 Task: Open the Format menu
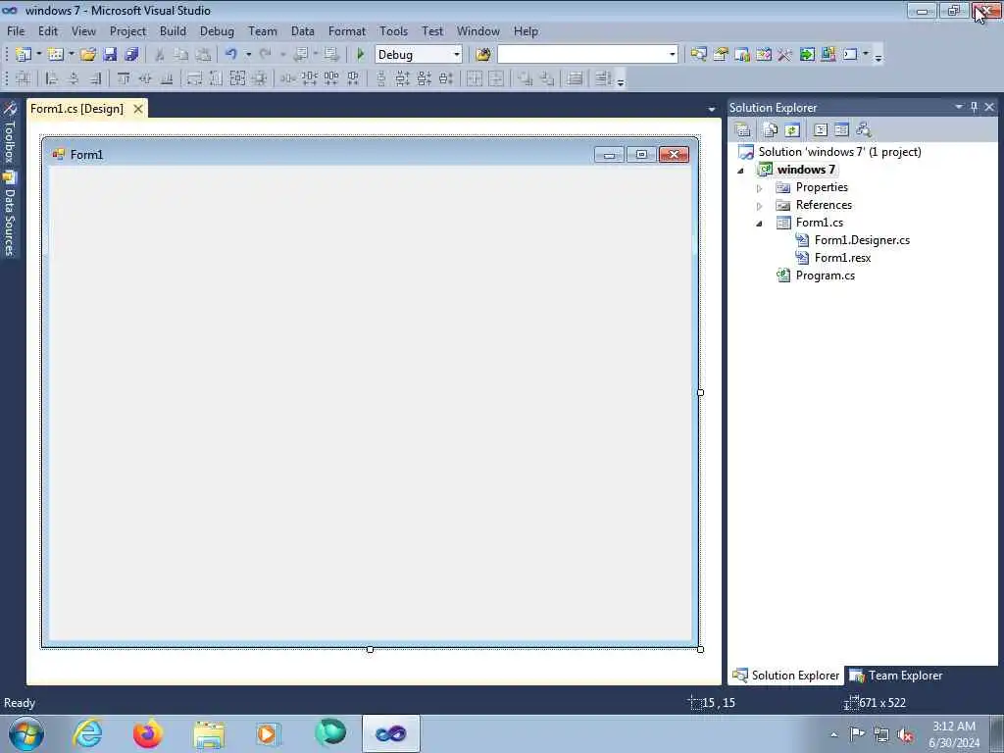(346, 30)
